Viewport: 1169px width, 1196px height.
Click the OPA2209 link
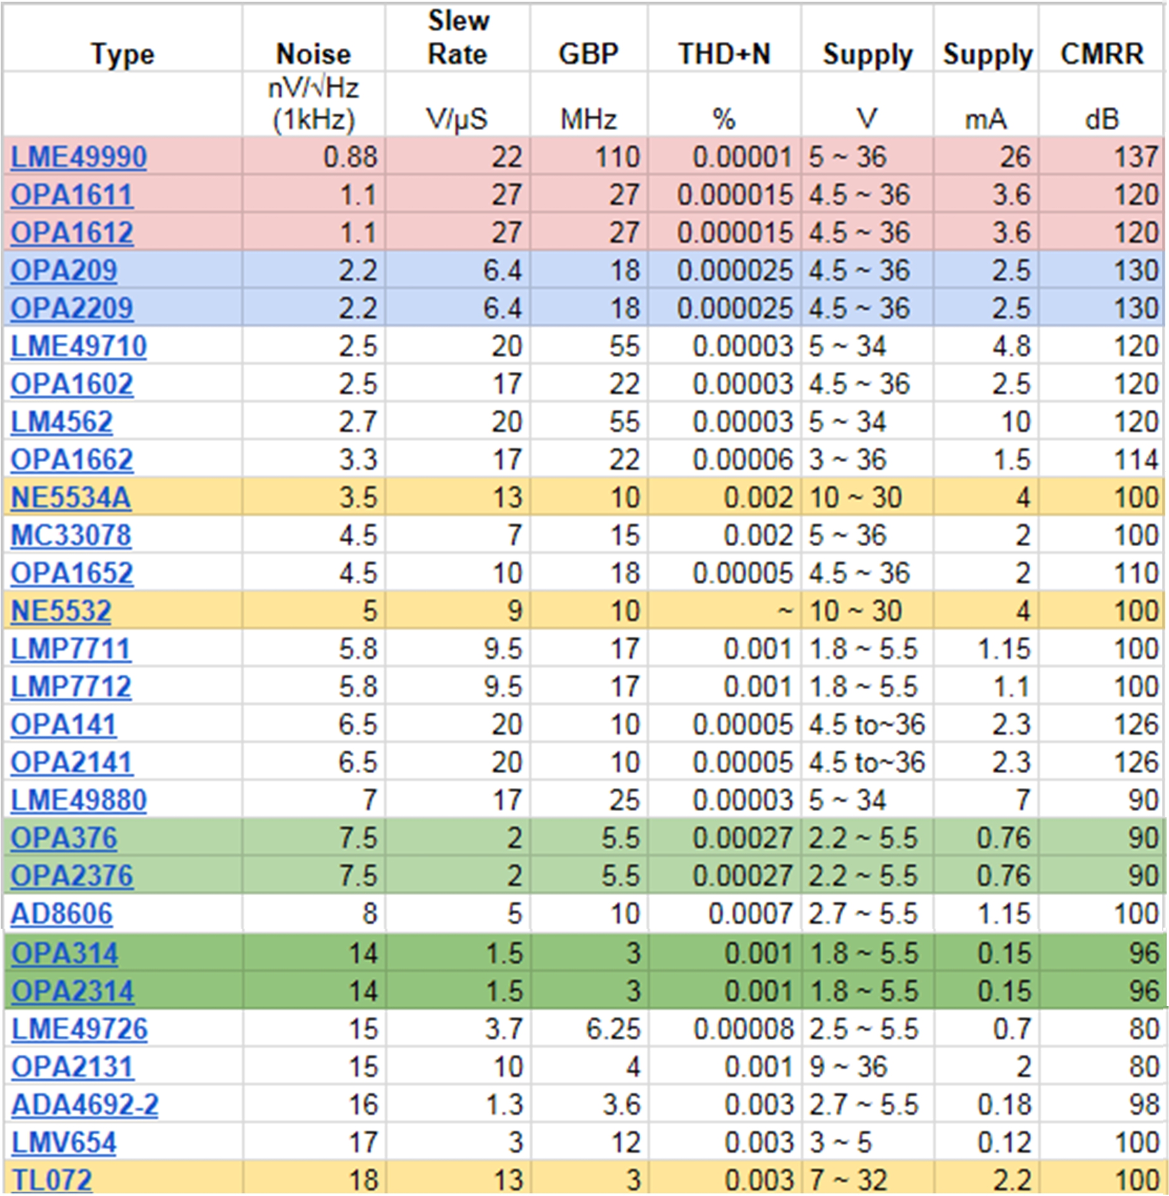click(x=72, y=308)
